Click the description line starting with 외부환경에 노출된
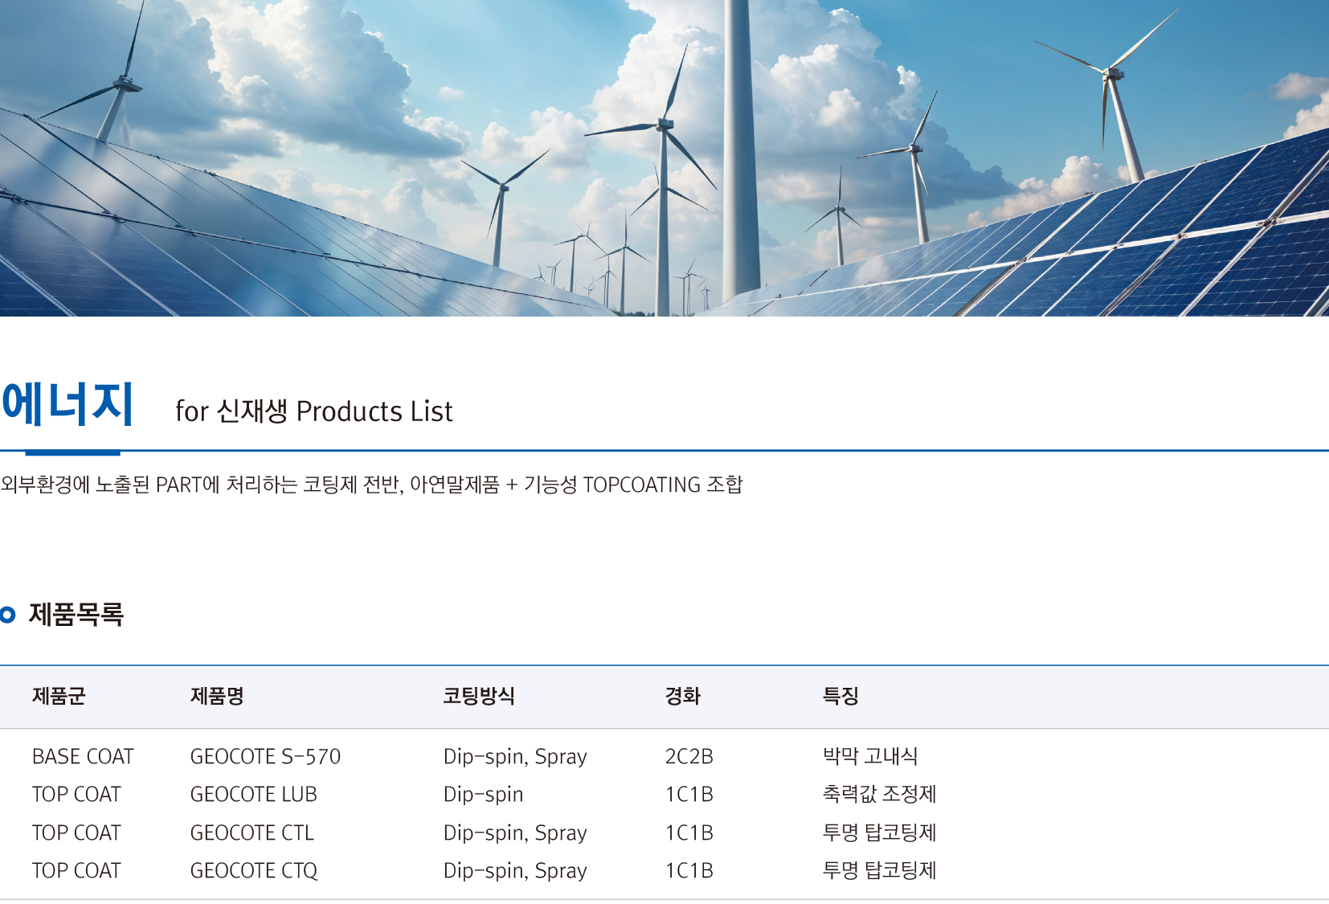Image resolution: width=1329 pixels, height=904 pixels. pyautogui.click(x=372, y=485)
